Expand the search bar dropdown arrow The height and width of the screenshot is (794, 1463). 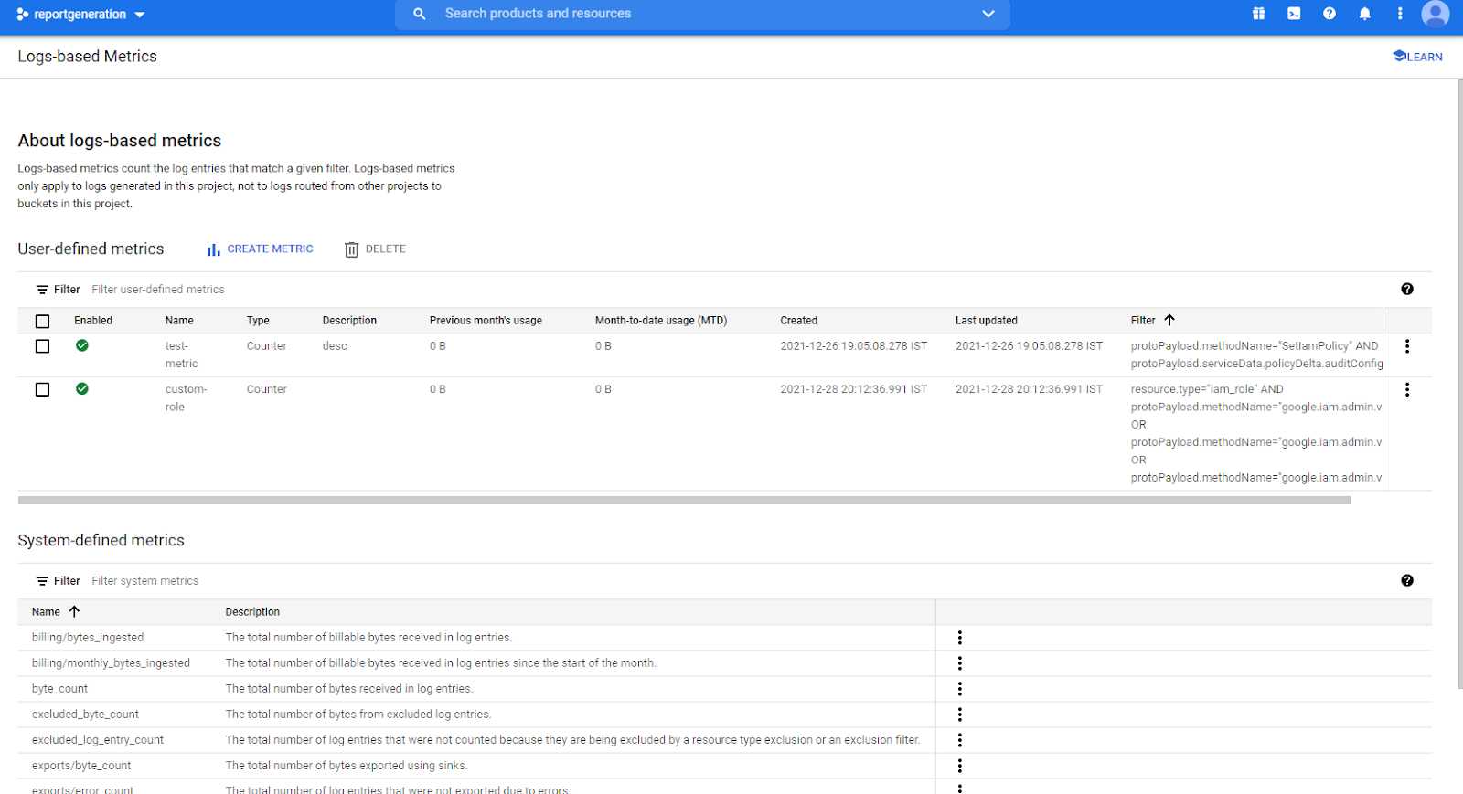click(x=988, y=14)
